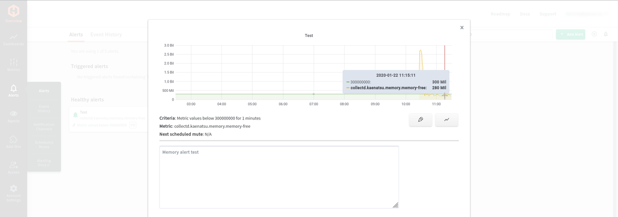Viewport: 618px width, 217px height.
Task: Click the collectd.kaenatsu.memory.memory-free tooltip entry
Action: pyautogui.click(x=397, y=88)
